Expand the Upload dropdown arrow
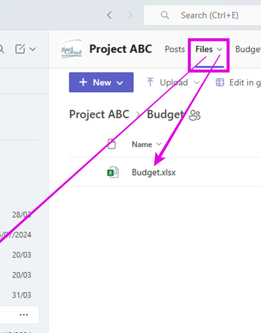The height and width of the screenshot is (333, 261). click(x=197, y=82)
